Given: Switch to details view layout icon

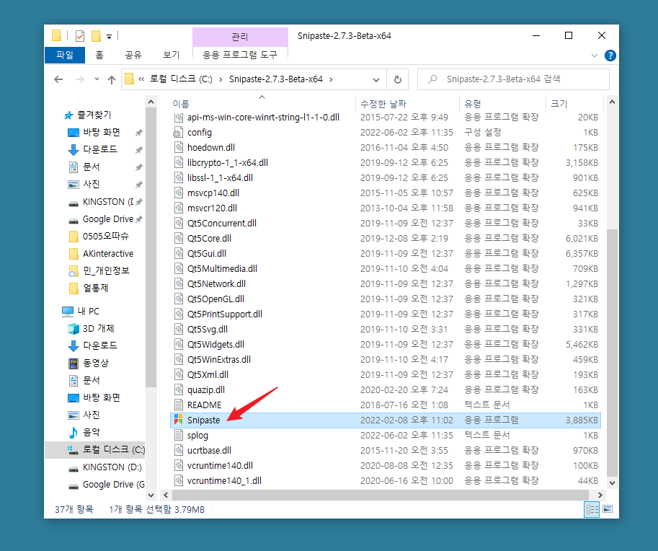Looking at the screenshot, I should point(592,509).
